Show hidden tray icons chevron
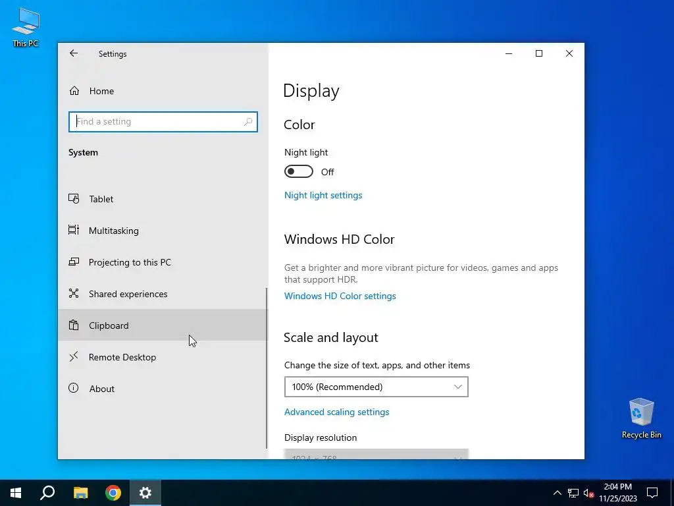The image size is (674, 506). 557,493
